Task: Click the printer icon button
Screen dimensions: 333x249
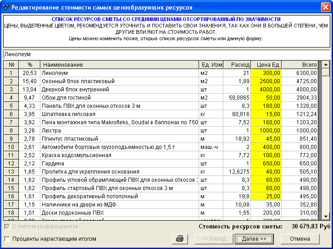Action: [180, 238]
